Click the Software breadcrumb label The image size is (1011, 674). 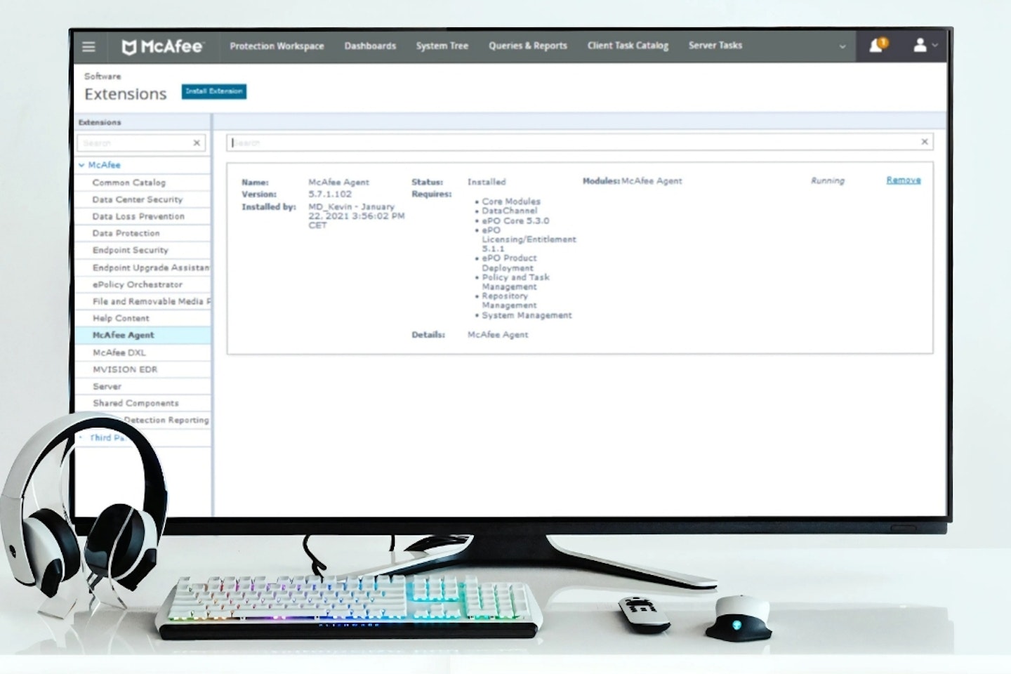(103, 76)
